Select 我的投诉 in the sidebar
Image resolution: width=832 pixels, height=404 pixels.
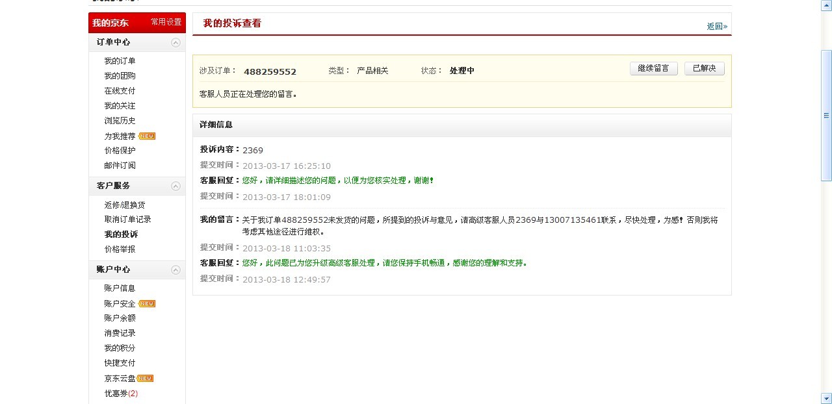pyautogui.click(x=121, y=234)
